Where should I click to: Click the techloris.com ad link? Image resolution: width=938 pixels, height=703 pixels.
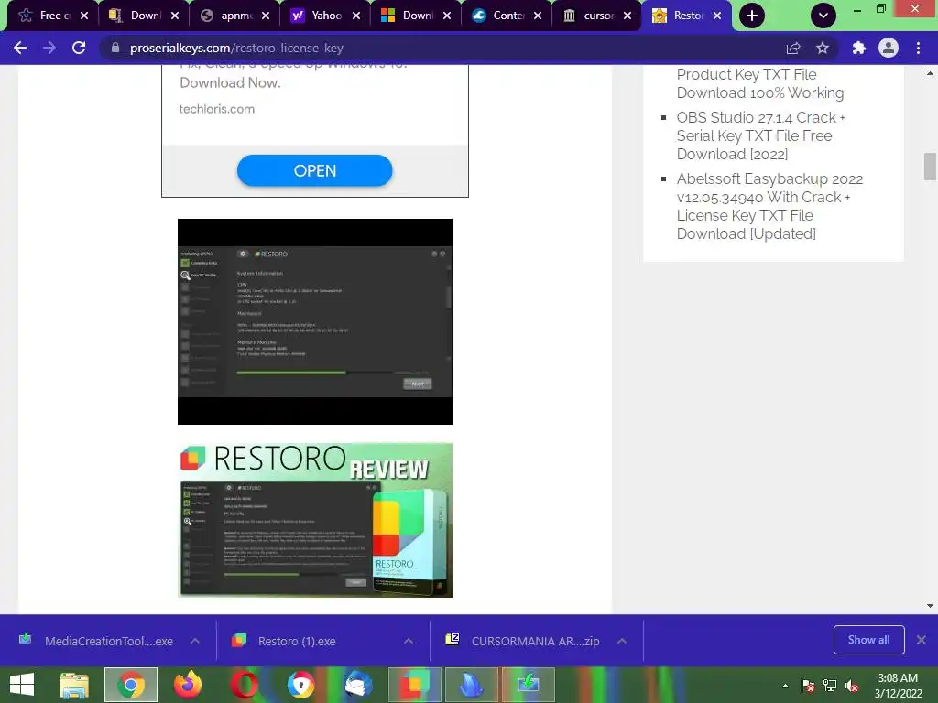216,109
